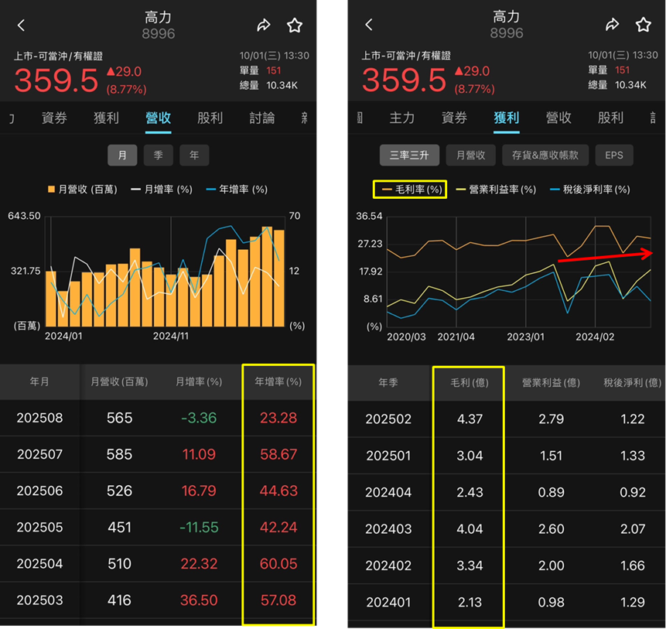
Task: Toggle the 月營收 (百萬) orange legend swatch
Action: tap(52, 190)
